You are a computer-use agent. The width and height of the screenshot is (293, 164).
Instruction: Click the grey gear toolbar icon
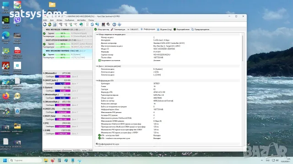(108, 24)
